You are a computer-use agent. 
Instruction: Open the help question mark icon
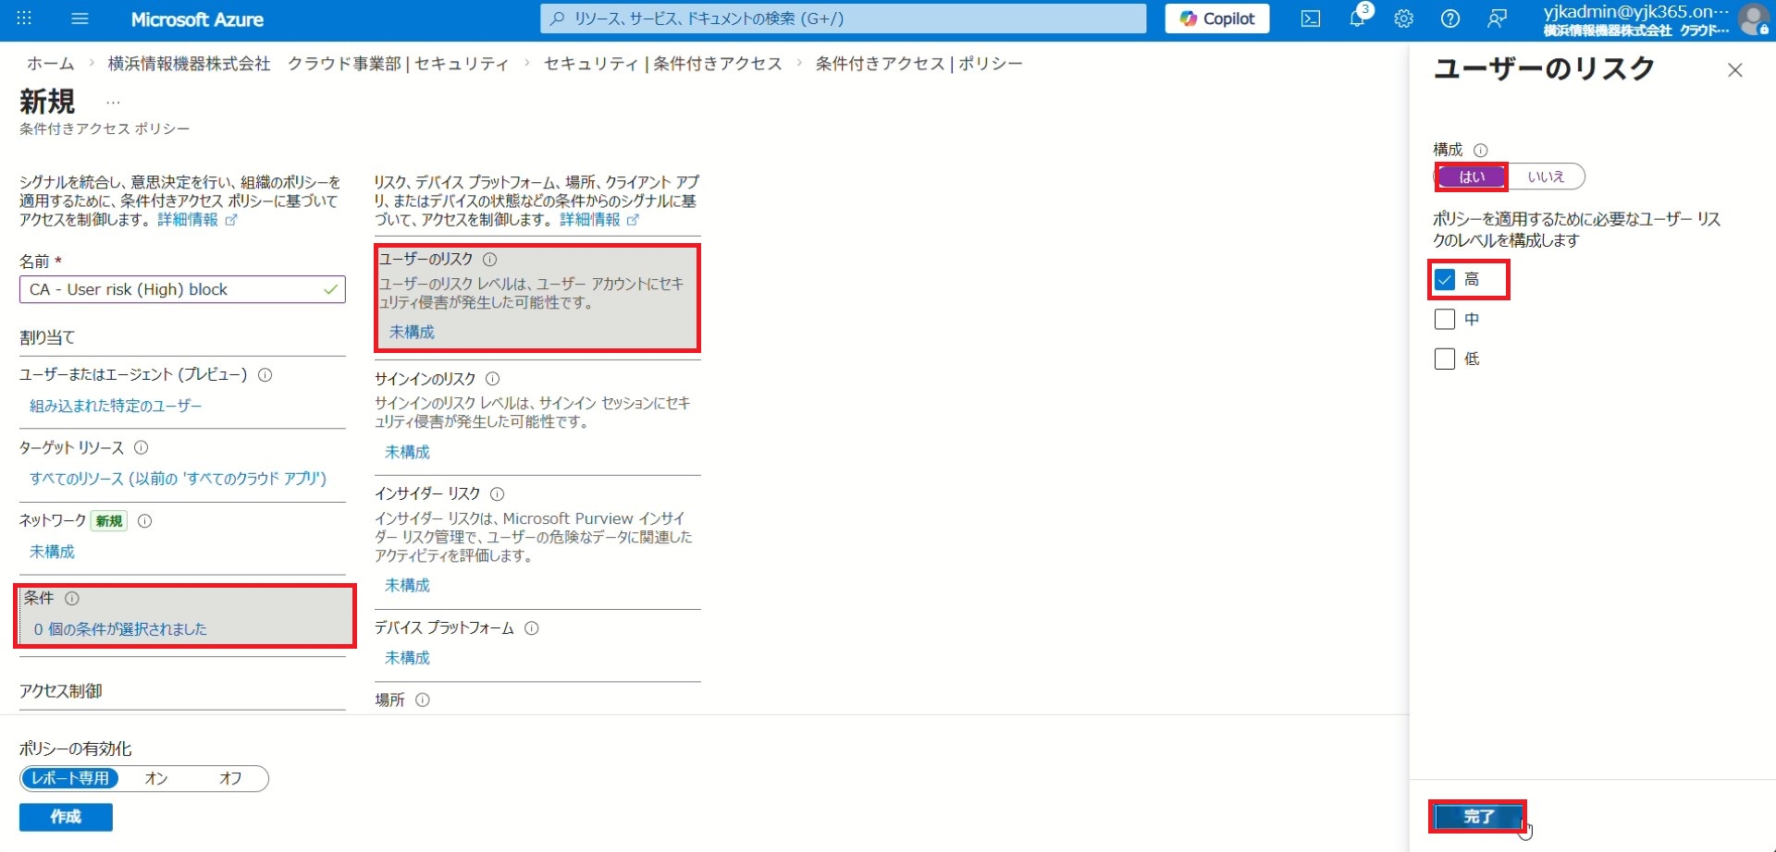click(1450, 18)
